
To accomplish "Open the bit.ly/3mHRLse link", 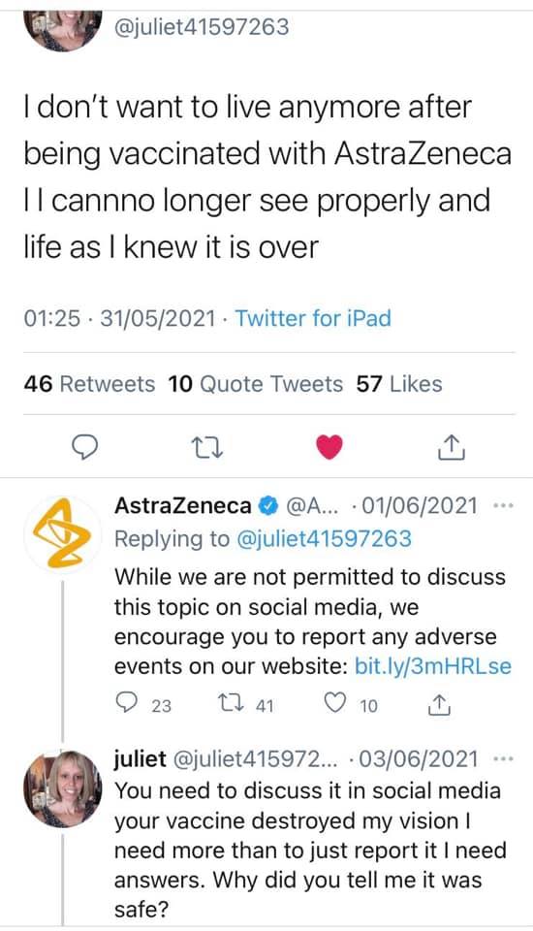I will 432,665.
